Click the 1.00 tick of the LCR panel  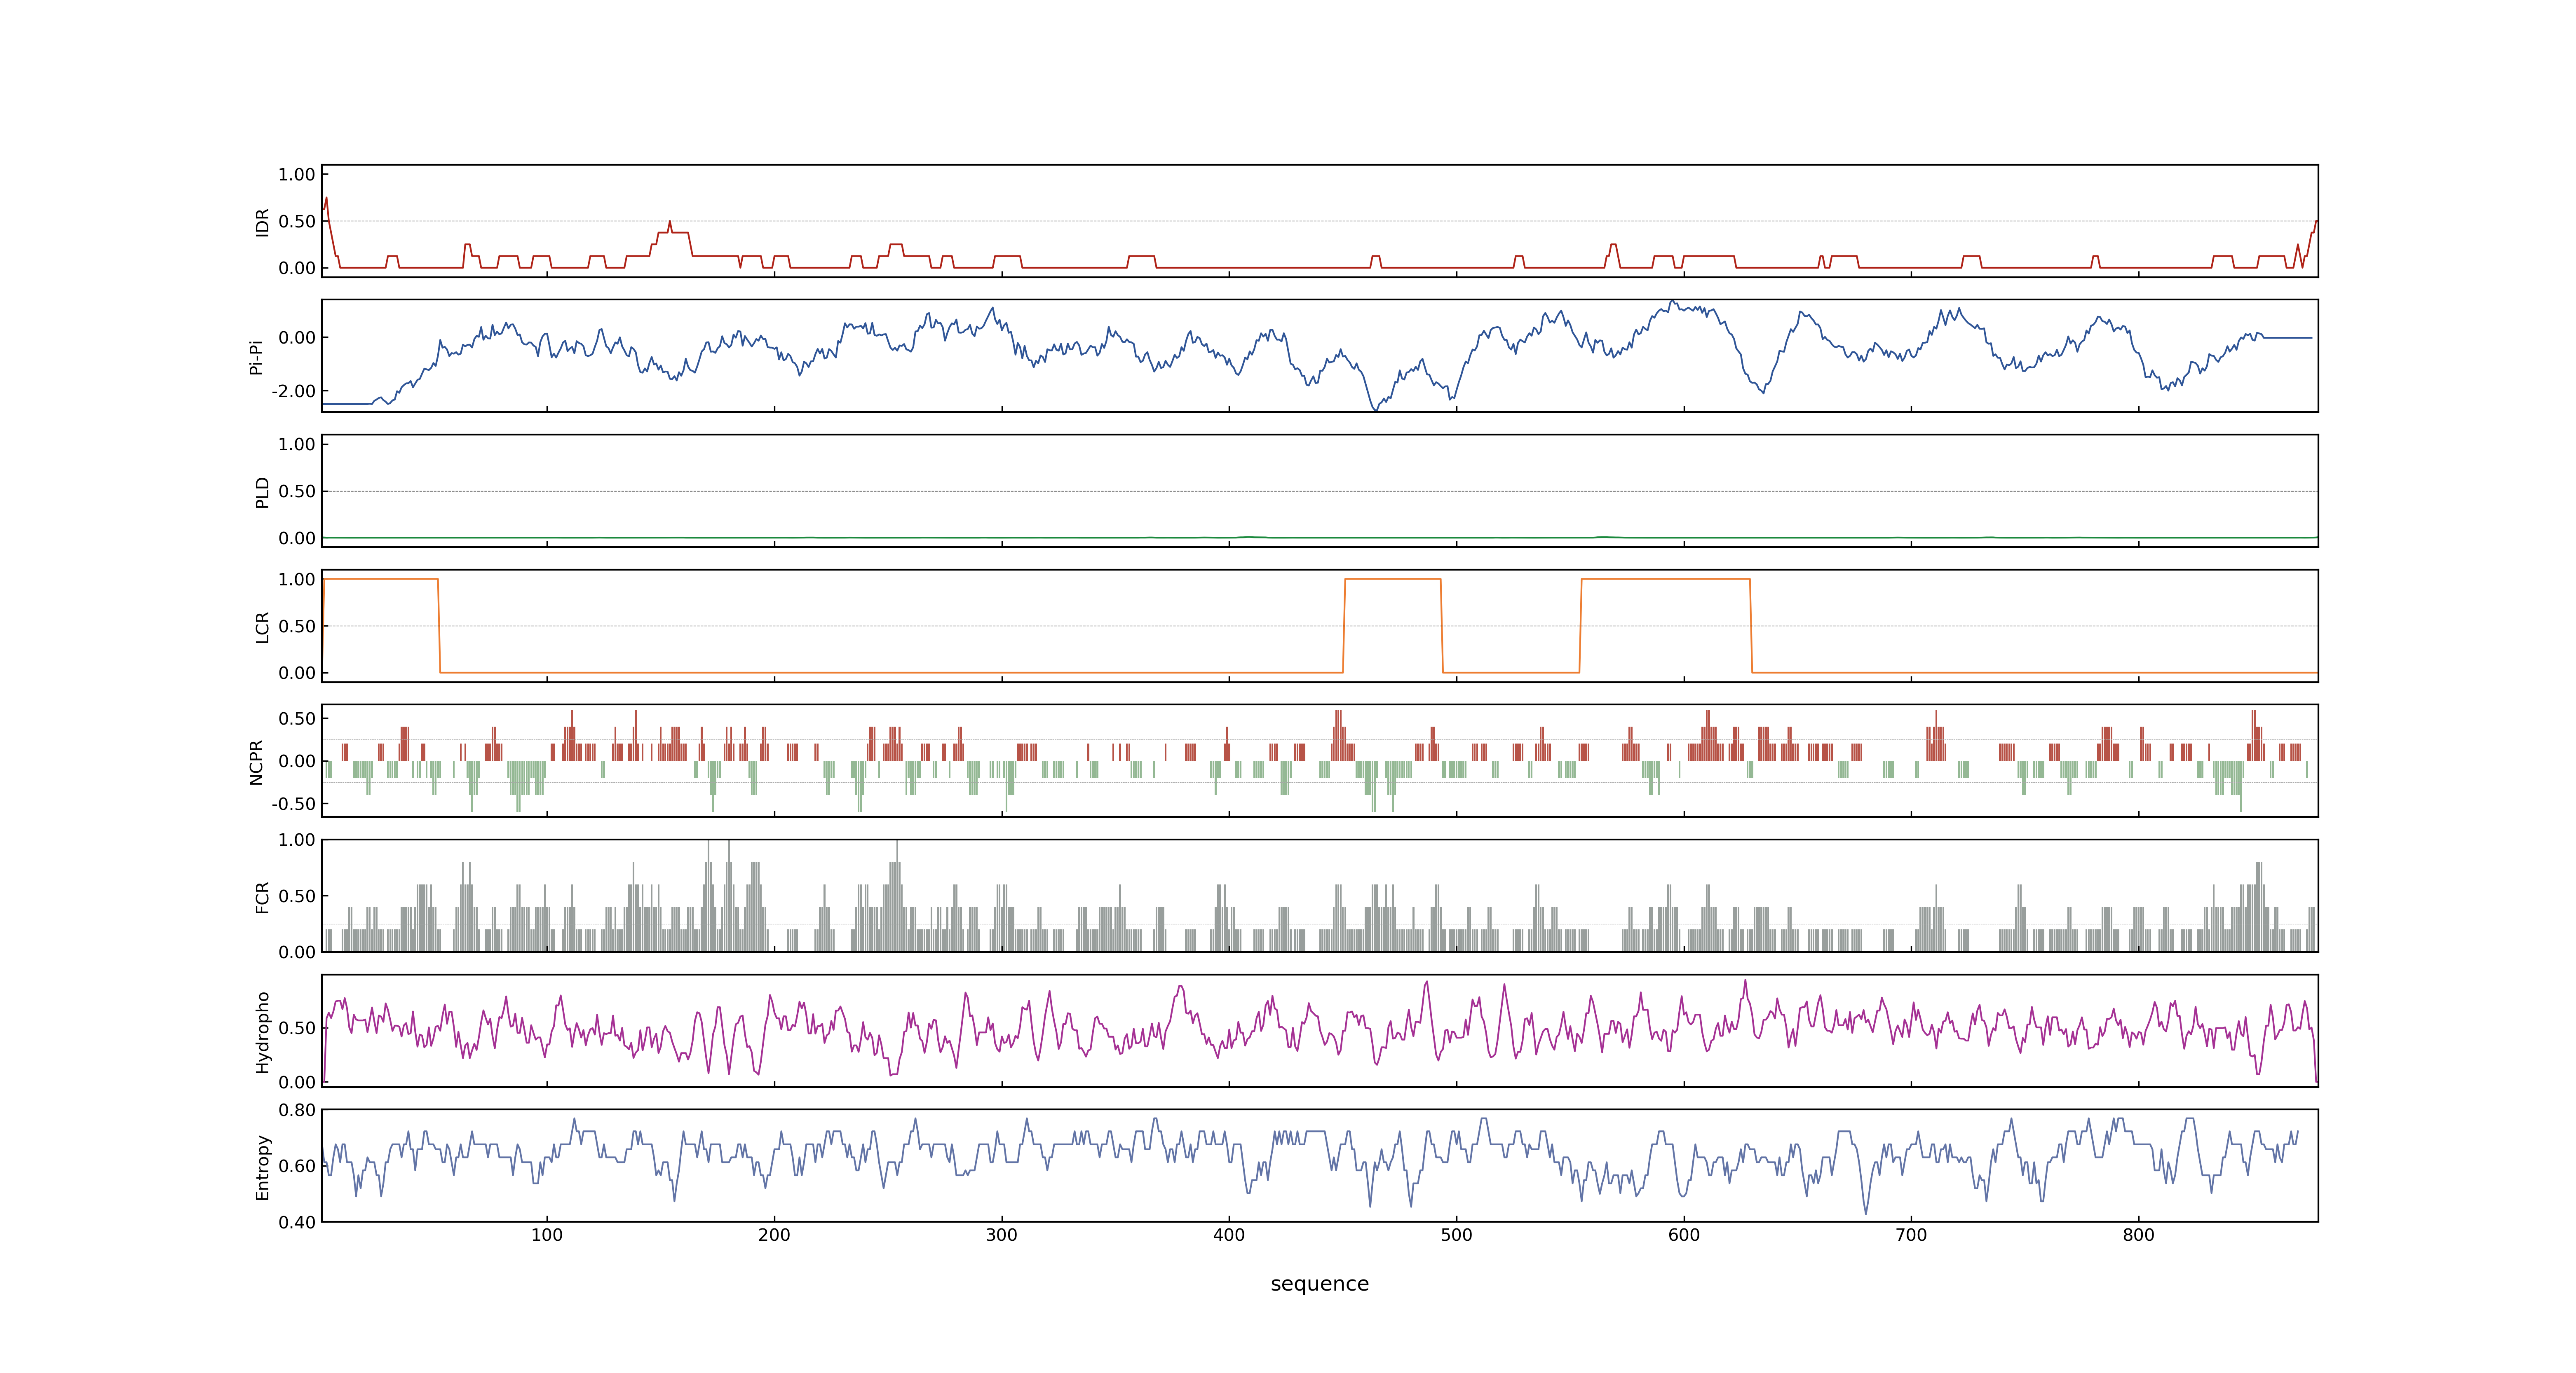pos(297,580)
